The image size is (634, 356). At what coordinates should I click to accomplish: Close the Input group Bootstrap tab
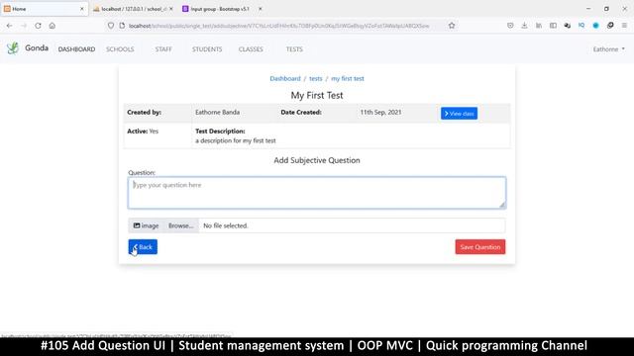260,9
